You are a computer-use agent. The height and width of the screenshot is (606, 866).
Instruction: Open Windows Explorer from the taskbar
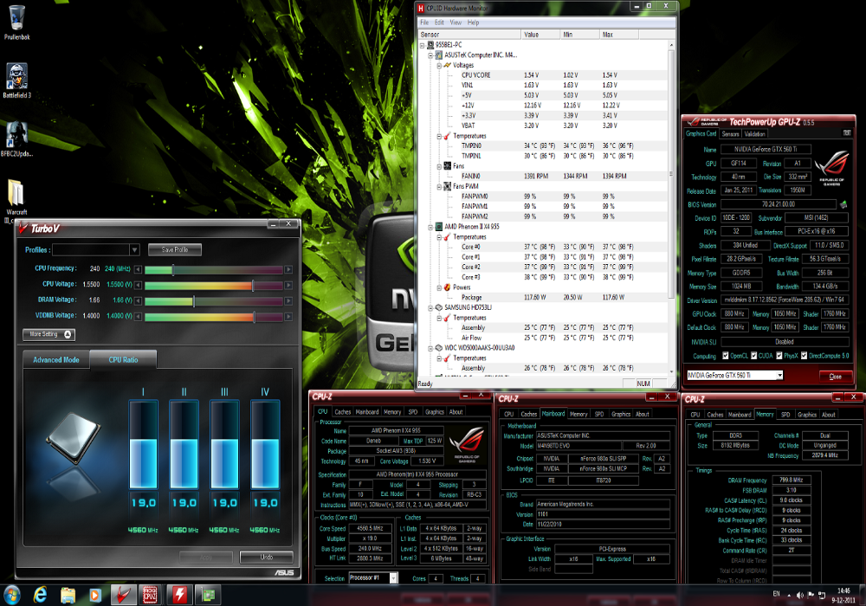click(x=68, y=595)
